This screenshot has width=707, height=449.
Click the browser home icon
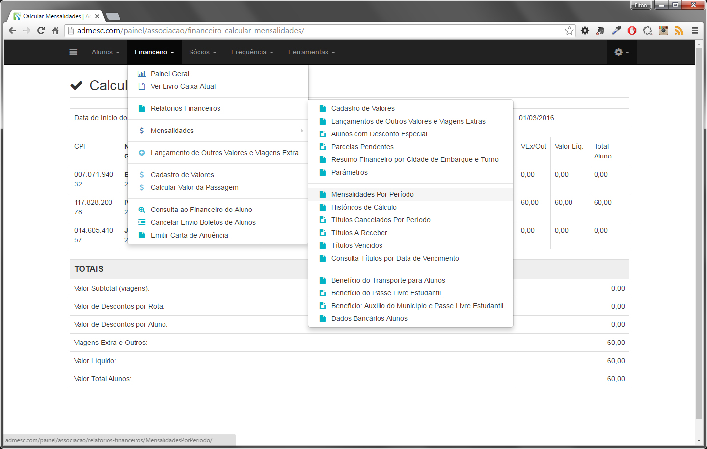point(55,31)
